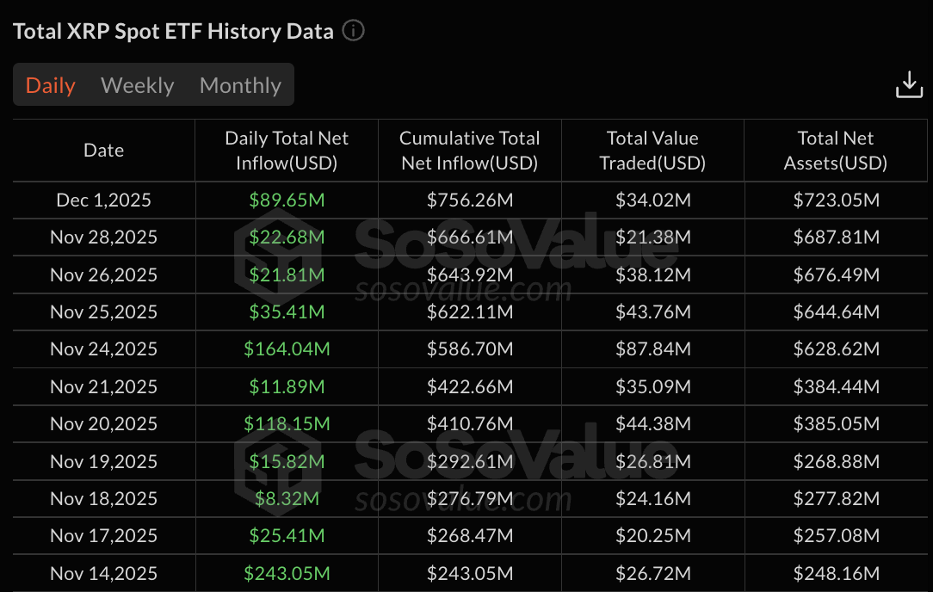Screen dimensions: 933x592
Task: Click the $385.05M net assets cell
Action: 836,423
